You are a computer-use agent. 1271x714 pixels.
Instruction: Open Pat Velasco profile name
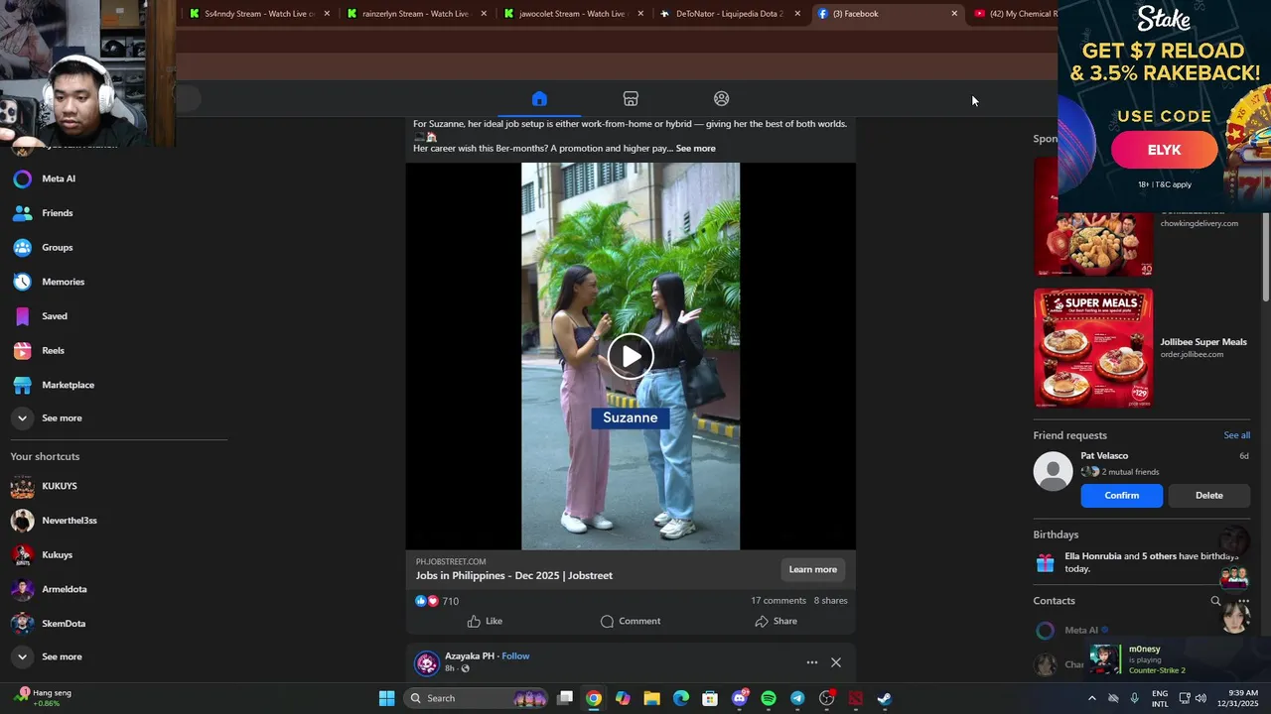[1104, 456]
